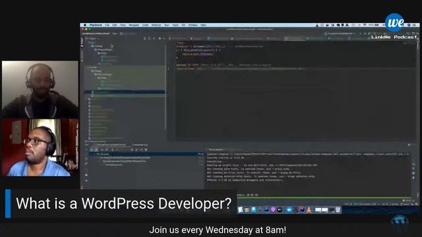
Task: Open VLC cone icon in the Dock
Action: tap(309, 210)
